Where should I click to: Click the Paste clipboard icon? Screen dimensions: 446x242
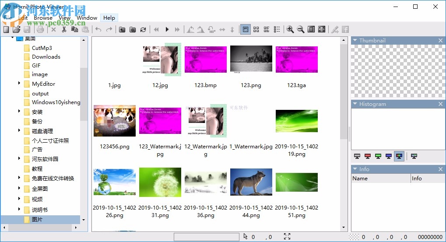pyautogui.click(x=85, y=29)
